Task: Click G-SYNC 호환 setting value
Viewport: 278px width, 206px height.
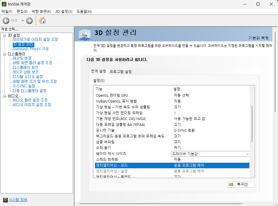Action: point(184,130)
